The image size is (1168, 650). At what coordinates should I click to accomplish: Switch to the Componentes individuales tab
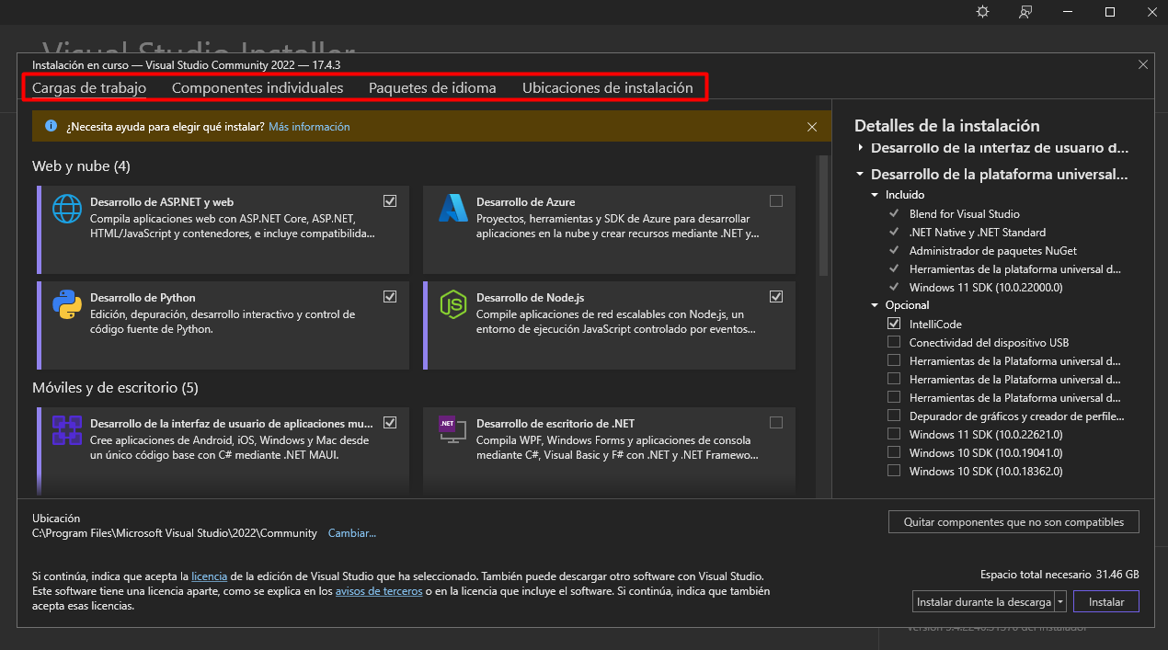[258, 88]
